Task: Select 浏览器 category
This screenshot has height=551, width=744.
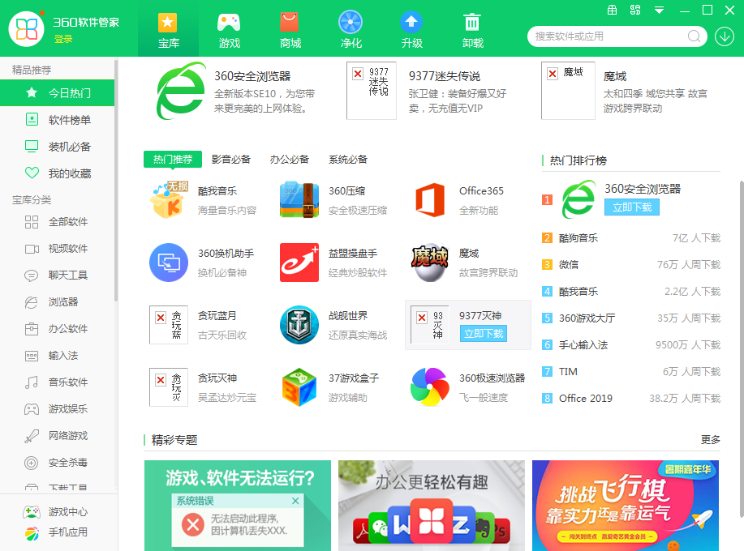Action: click(58, 301)
